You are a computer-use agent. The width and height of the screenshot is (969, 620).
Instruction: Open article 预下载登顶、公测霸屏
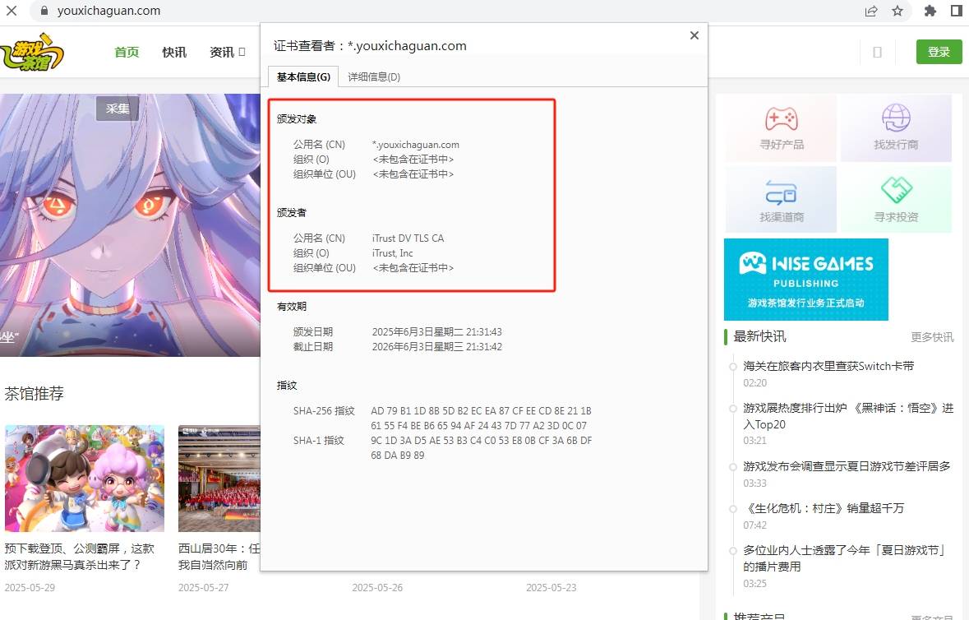pyautogui.click(x=80, y=557)
